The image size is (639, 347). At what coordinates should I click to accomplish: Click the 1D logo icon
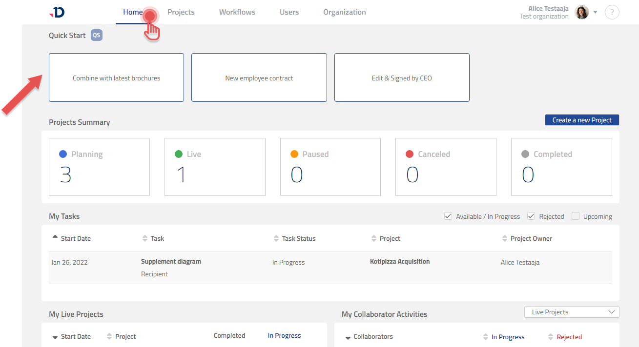point(57,13)
